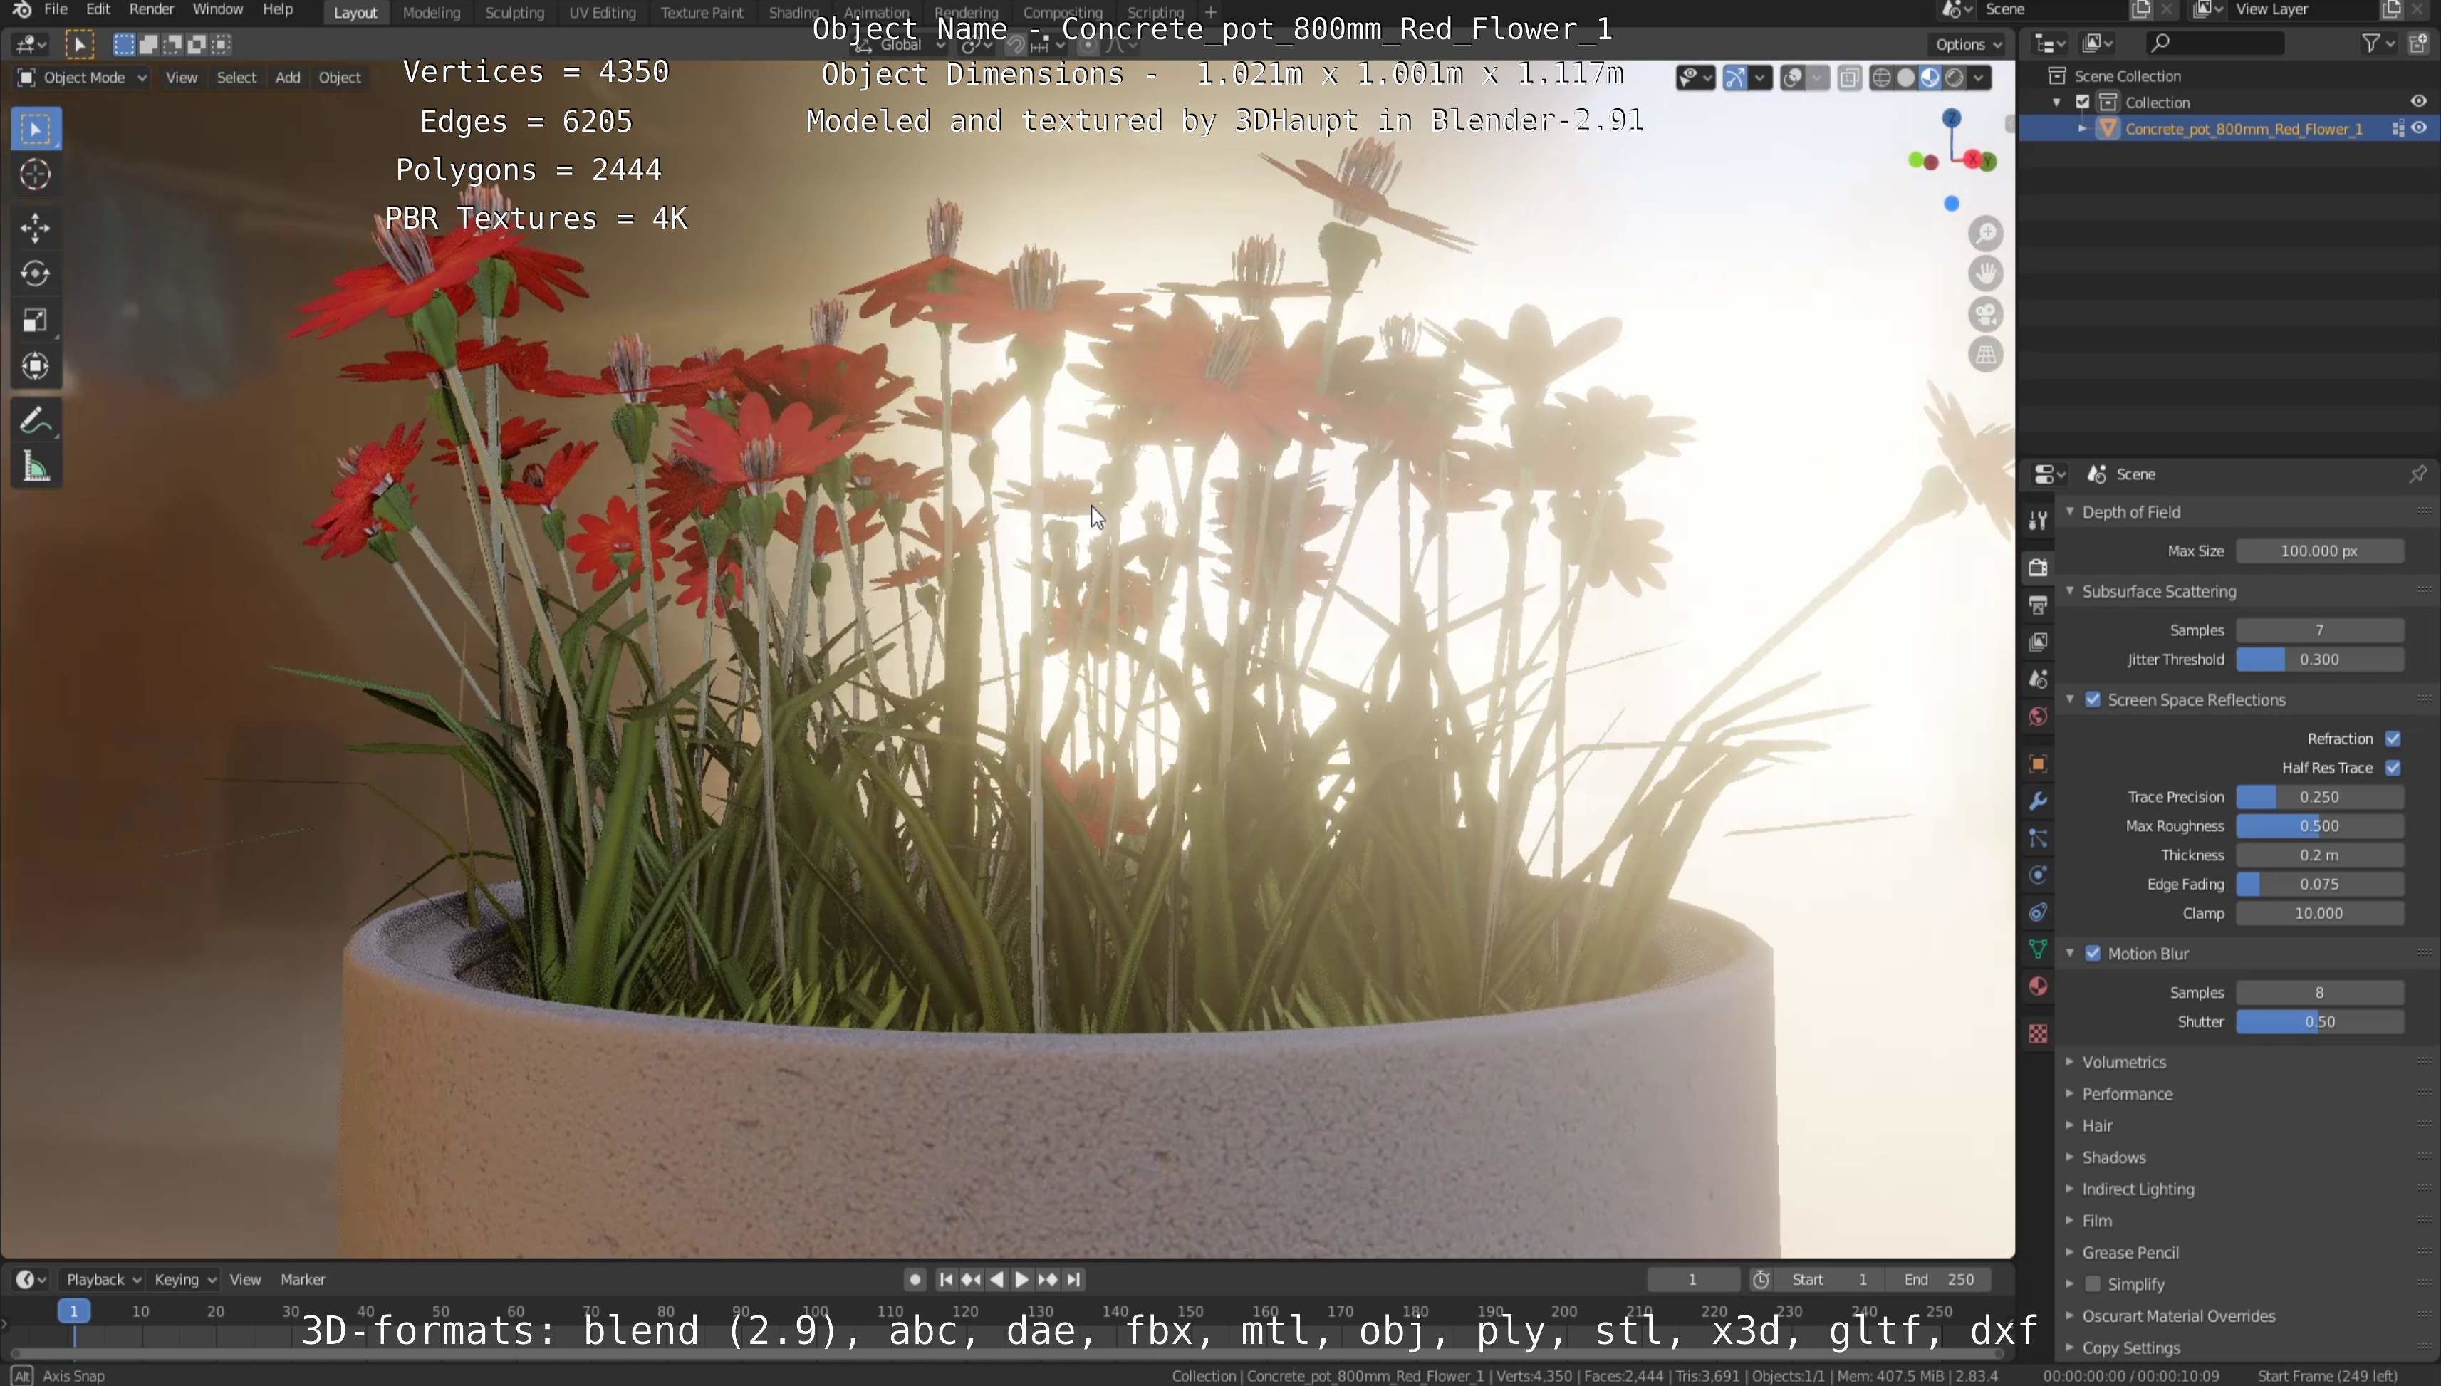The height and width of the screenshot is (1386, 2441).
Task: Expand the Volumetrics panel
Action: 2123,1063
